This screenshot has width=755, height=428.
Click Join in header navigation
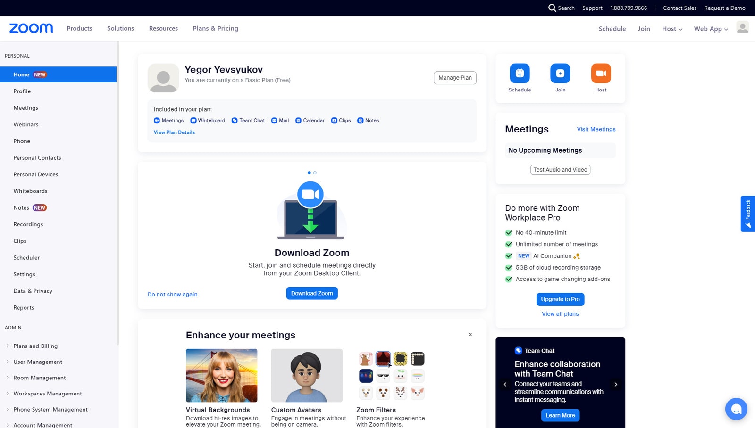tap(644, 29)
